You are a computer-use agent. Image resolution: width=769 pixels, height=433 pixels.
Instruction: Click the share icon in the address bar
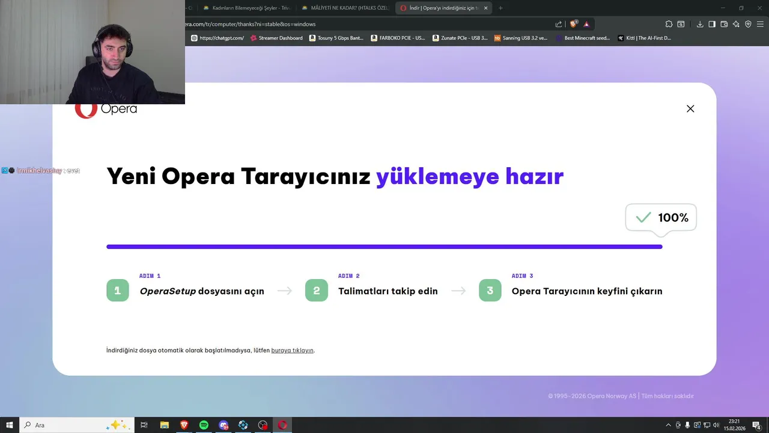point(559,24)
